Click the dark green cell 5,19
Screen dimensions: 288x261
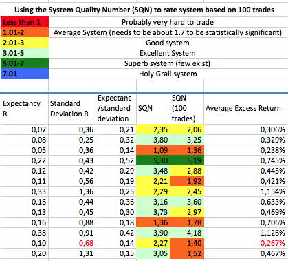(x=187, y=160)
